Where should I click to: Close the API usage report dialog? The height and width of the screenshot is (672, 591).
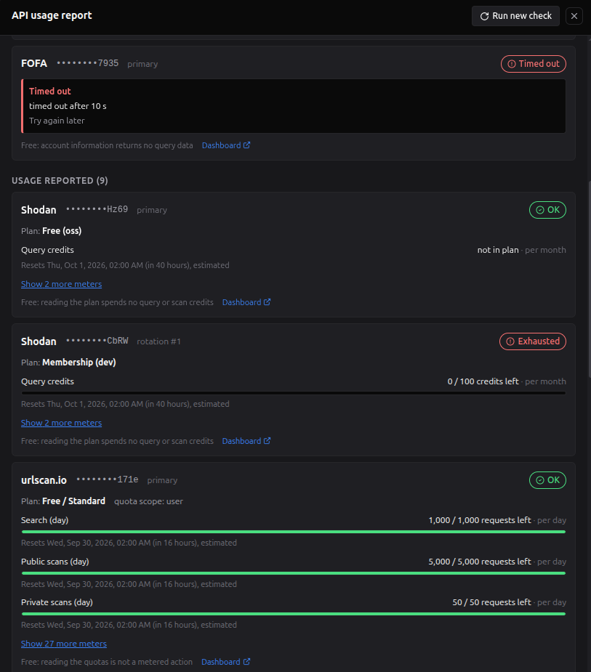(574, 16)
